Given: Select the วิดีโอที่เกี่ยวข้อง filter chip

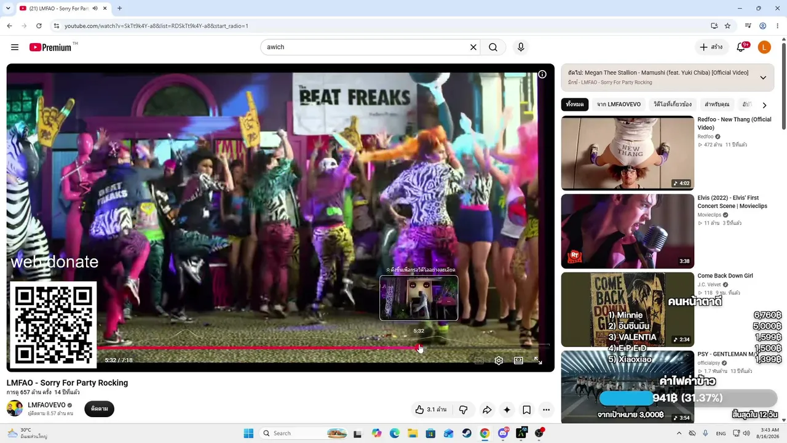Looking at the screenshot, I should [x=673, y=105].
